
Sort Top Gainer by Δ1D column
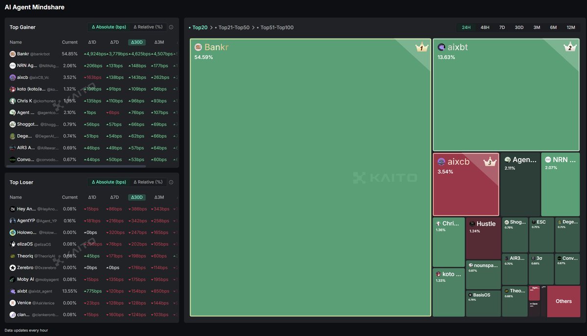click(92, 42)
